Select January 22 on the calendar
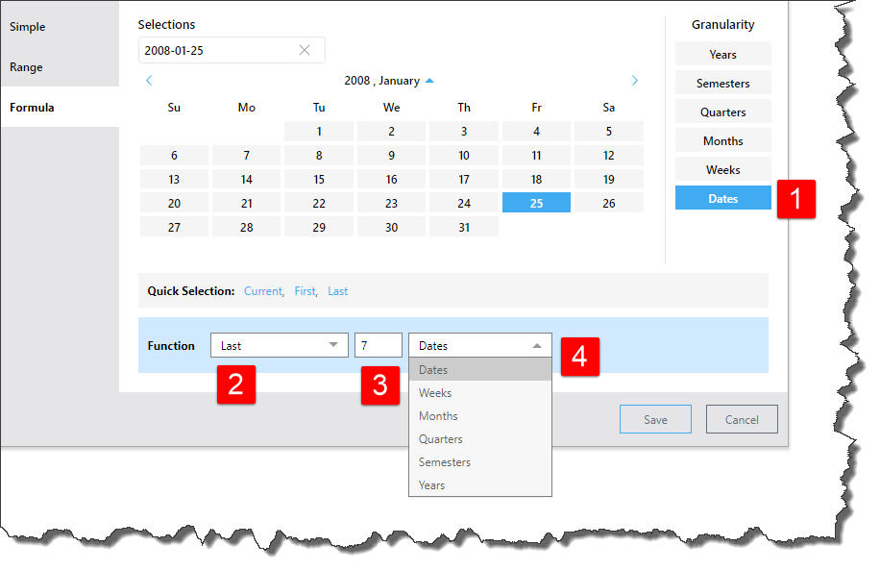Viewport: 880px width, 570px height. tap(319, 203)
